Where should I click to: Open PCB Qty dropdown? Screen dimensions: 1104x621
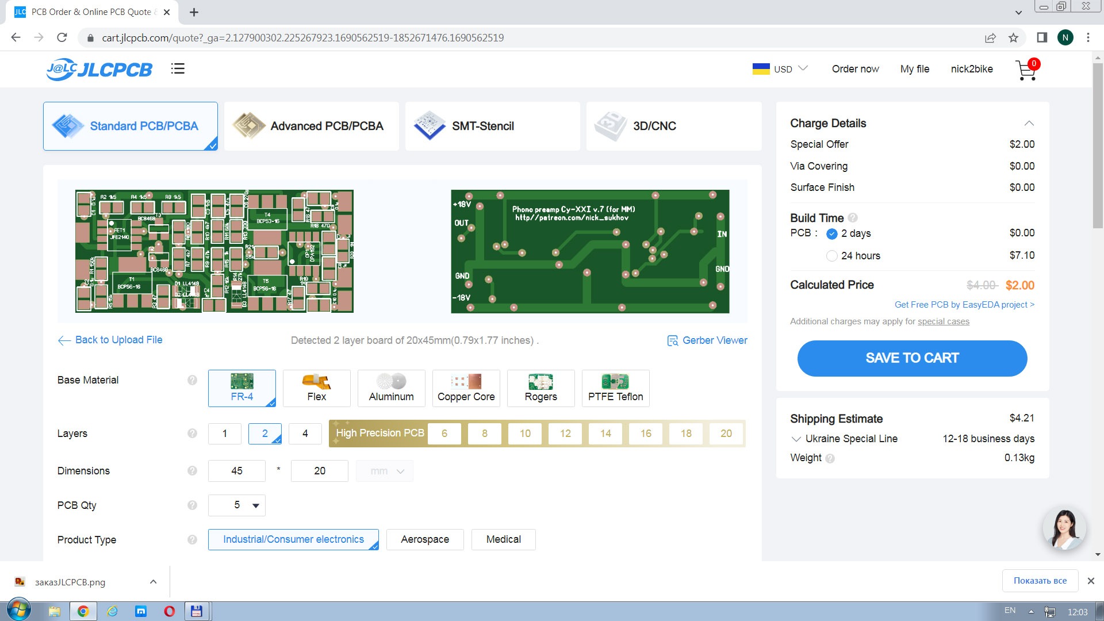click(237, 505)
